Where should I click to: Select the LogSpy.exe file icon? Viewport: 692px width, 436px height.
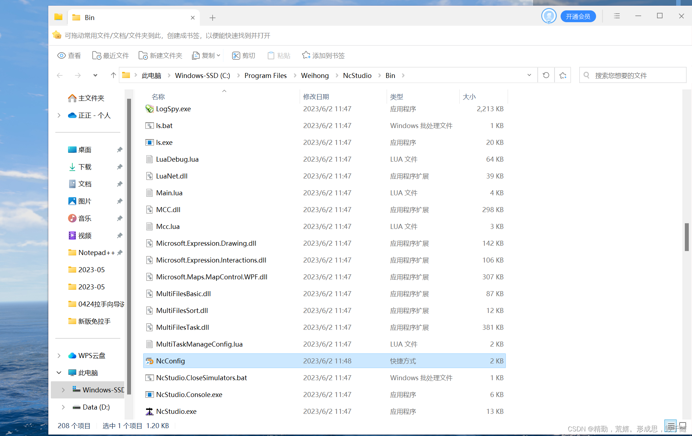(149, 109)
